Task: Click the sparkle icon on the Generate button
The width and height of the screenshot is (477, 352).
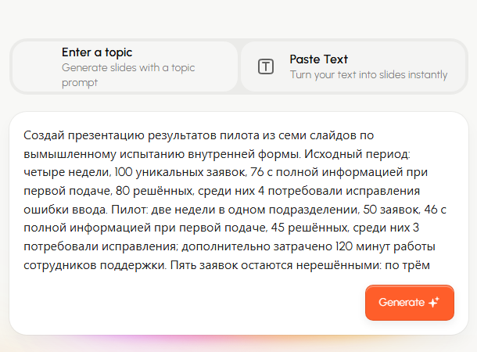Action: click(x=434, y=302)
